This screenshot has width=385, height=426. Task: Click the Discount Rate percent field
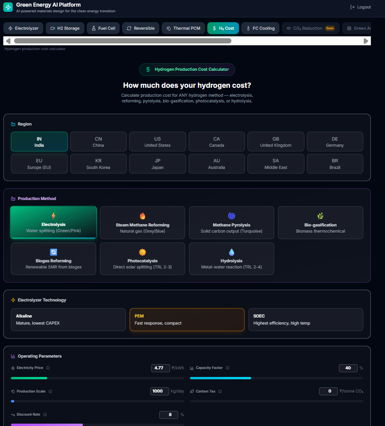coord(169,415)
